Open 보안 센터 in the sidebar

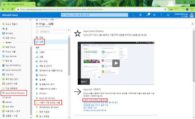tap(8, 107)
